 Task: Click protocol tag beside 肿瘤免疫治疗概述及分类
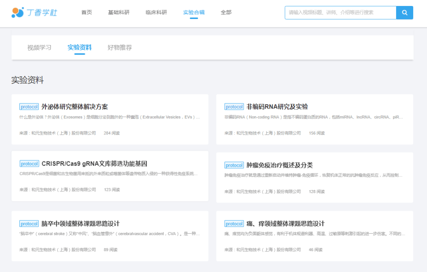click(x=234, y=165)
